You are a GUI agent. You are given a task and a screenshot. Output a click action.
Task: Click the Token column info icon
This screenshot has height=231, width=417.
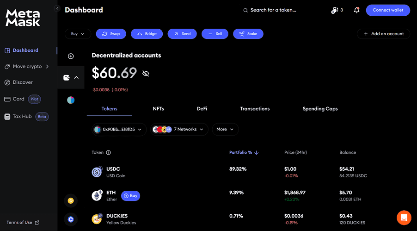(x=109, y=152)
